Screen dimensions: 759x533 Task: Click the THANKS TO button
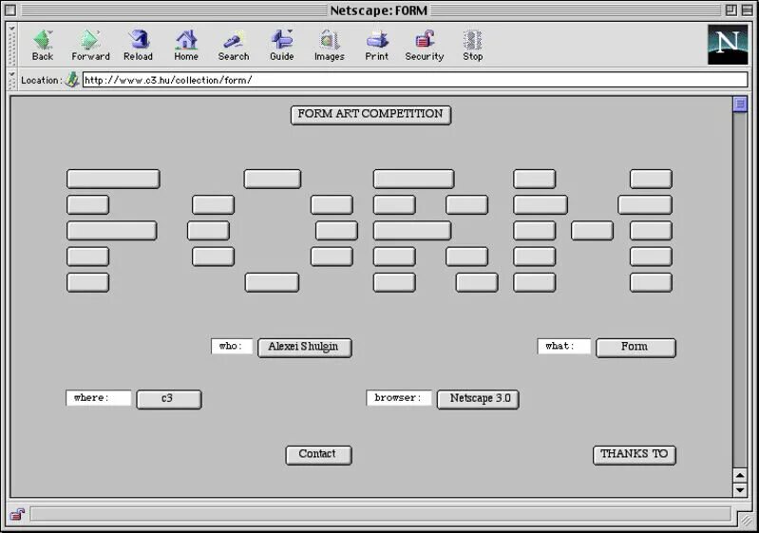coord(635,455)
